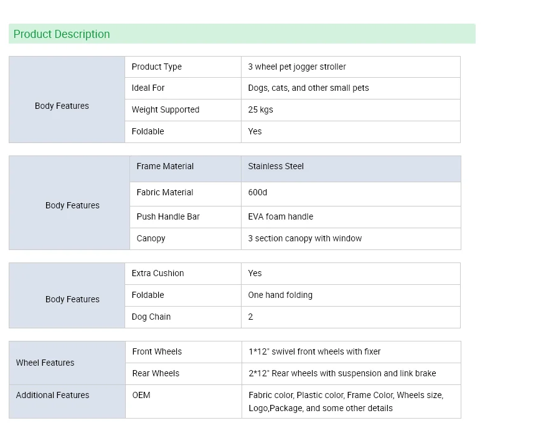Screen dimensions: 546x436
Task: Click the Stainless Steel value cell
Action: pyautogui.click(x=276, y=166)
